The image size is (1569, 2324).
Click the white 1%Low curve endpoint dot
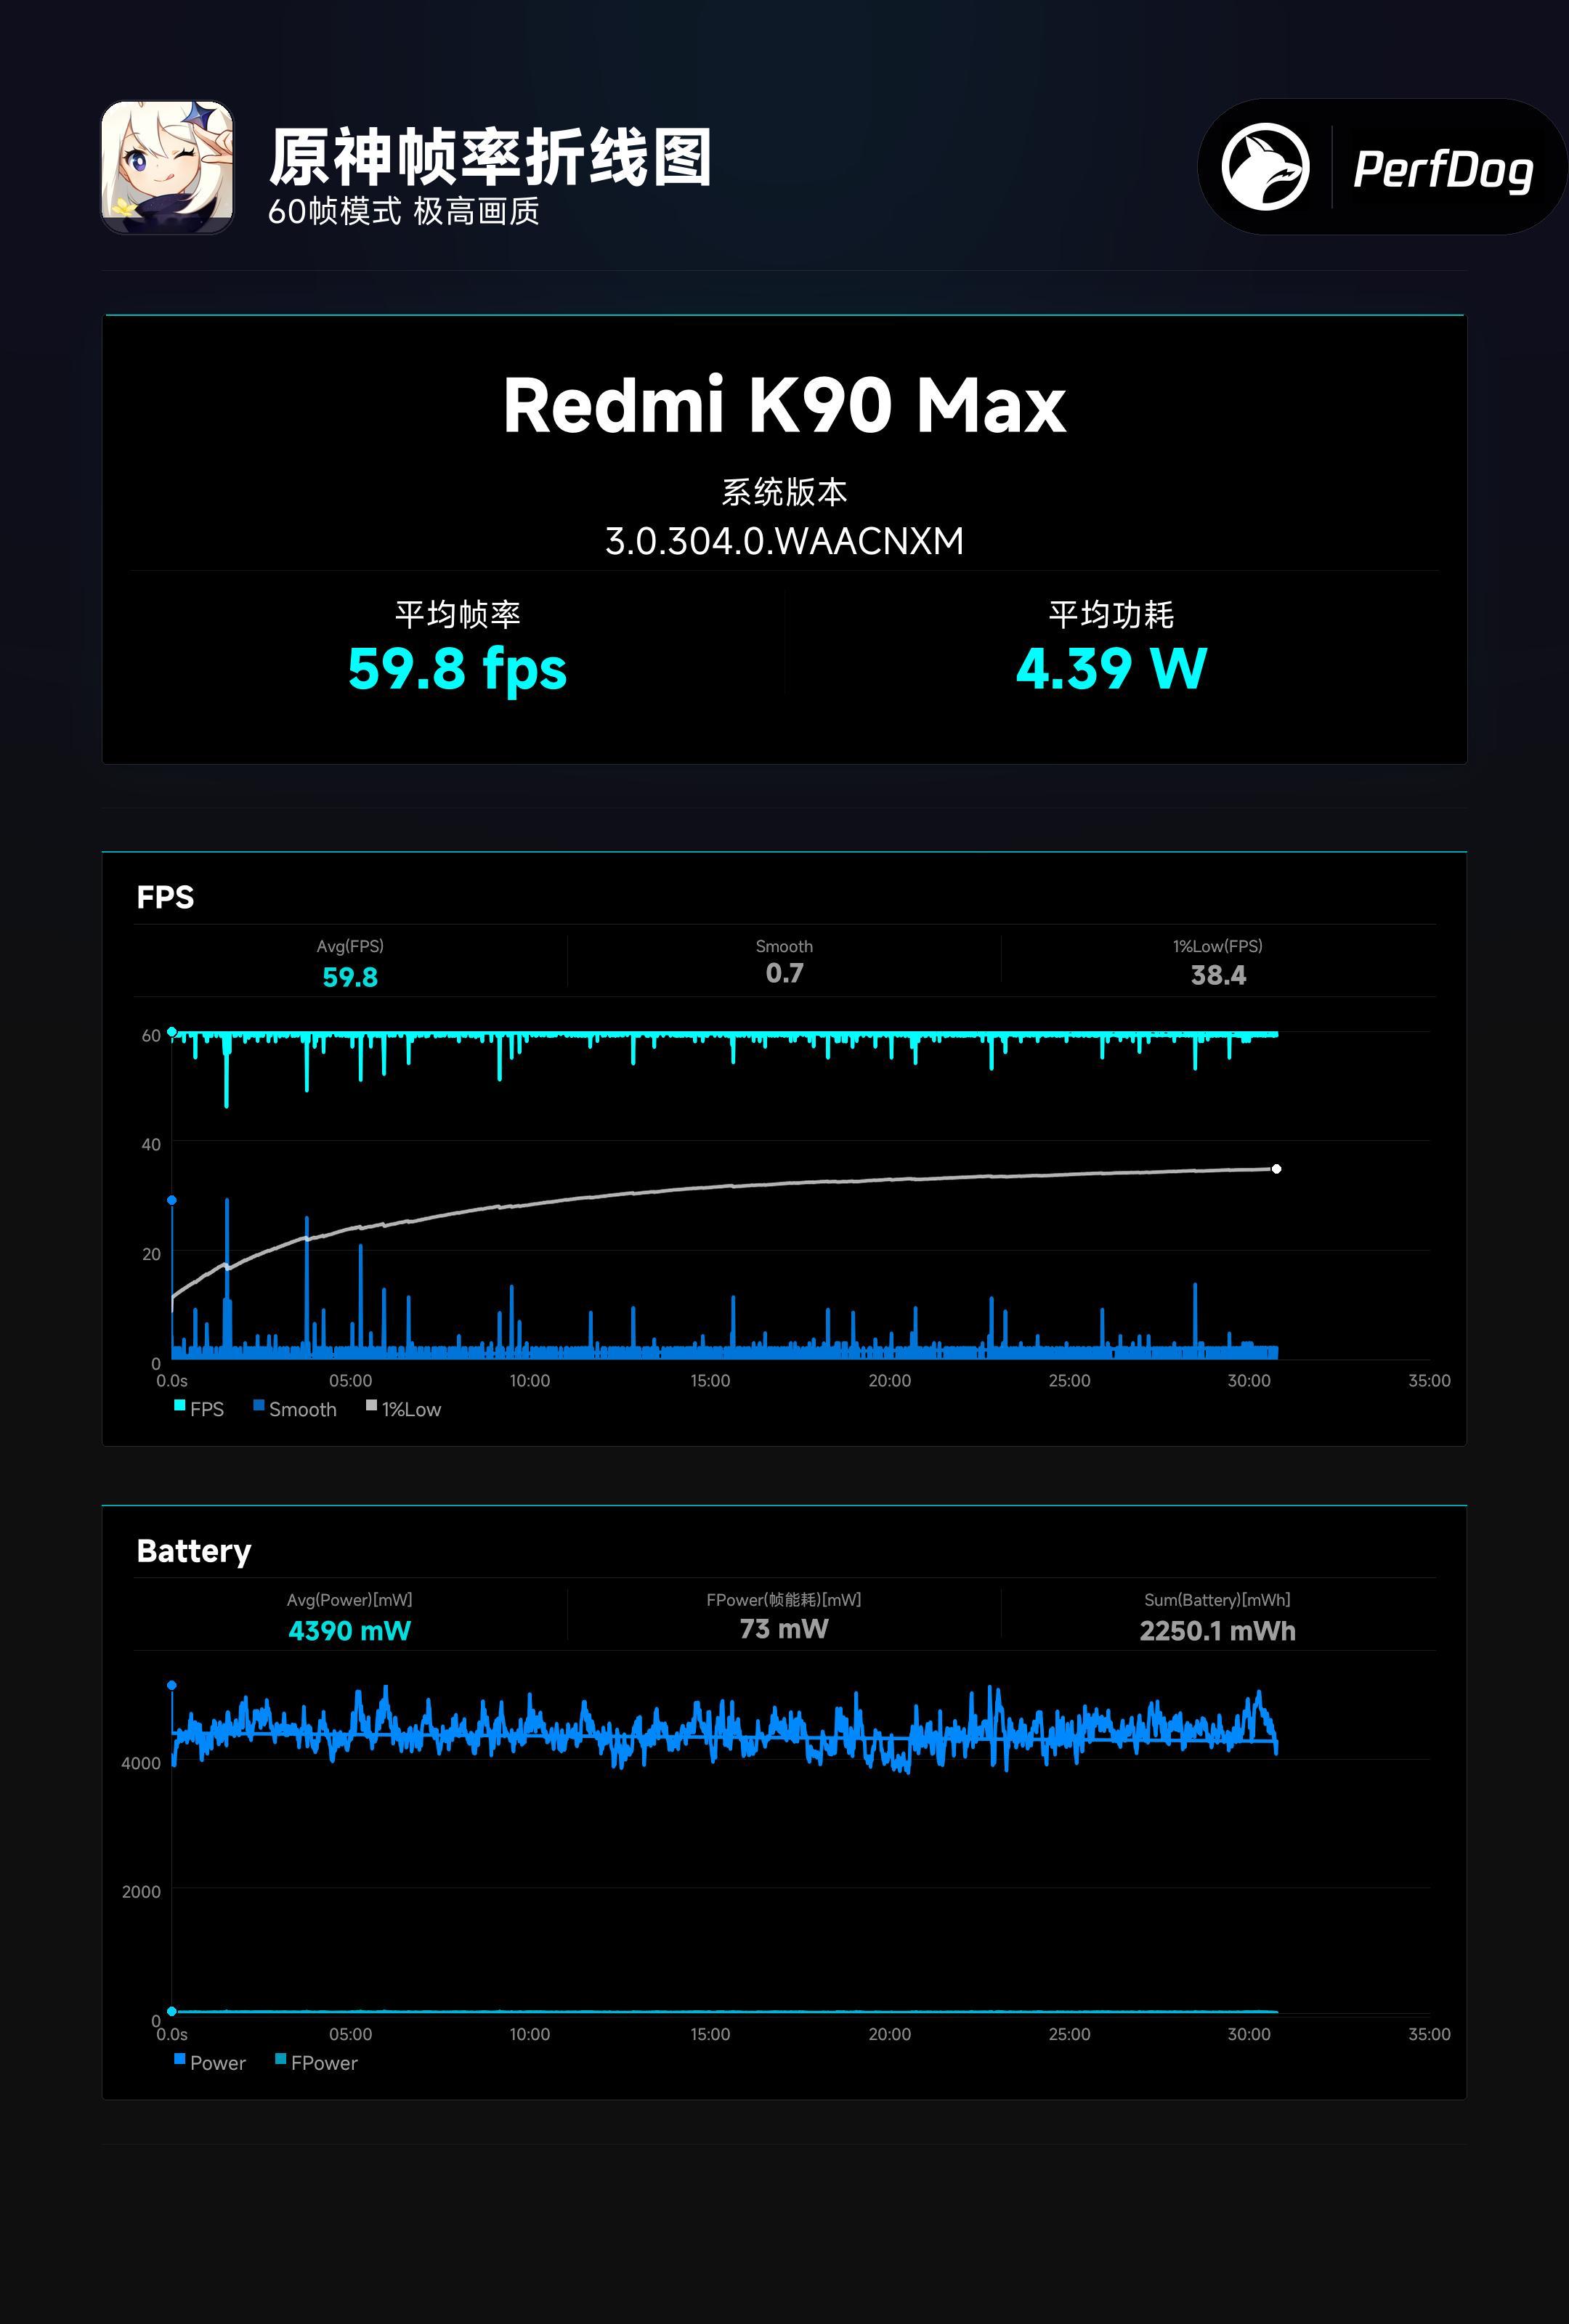[x=1276, y=1169]
